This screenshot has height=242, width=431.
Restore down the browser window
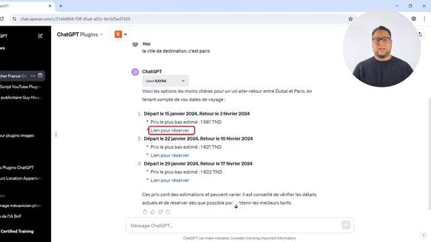tap(410, 6)
